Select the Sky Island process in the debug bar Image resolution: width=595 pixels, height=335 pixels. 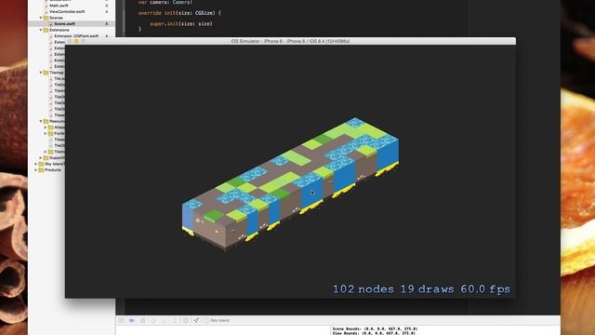click(217, 320)
